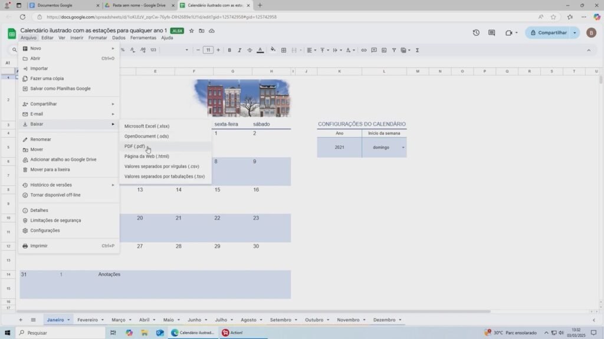Viewport: 604px width, 339px height.
Task: Expand the Compartilhar button dropdown arrow
Action: pyautogui.click(x=575, y=33)
